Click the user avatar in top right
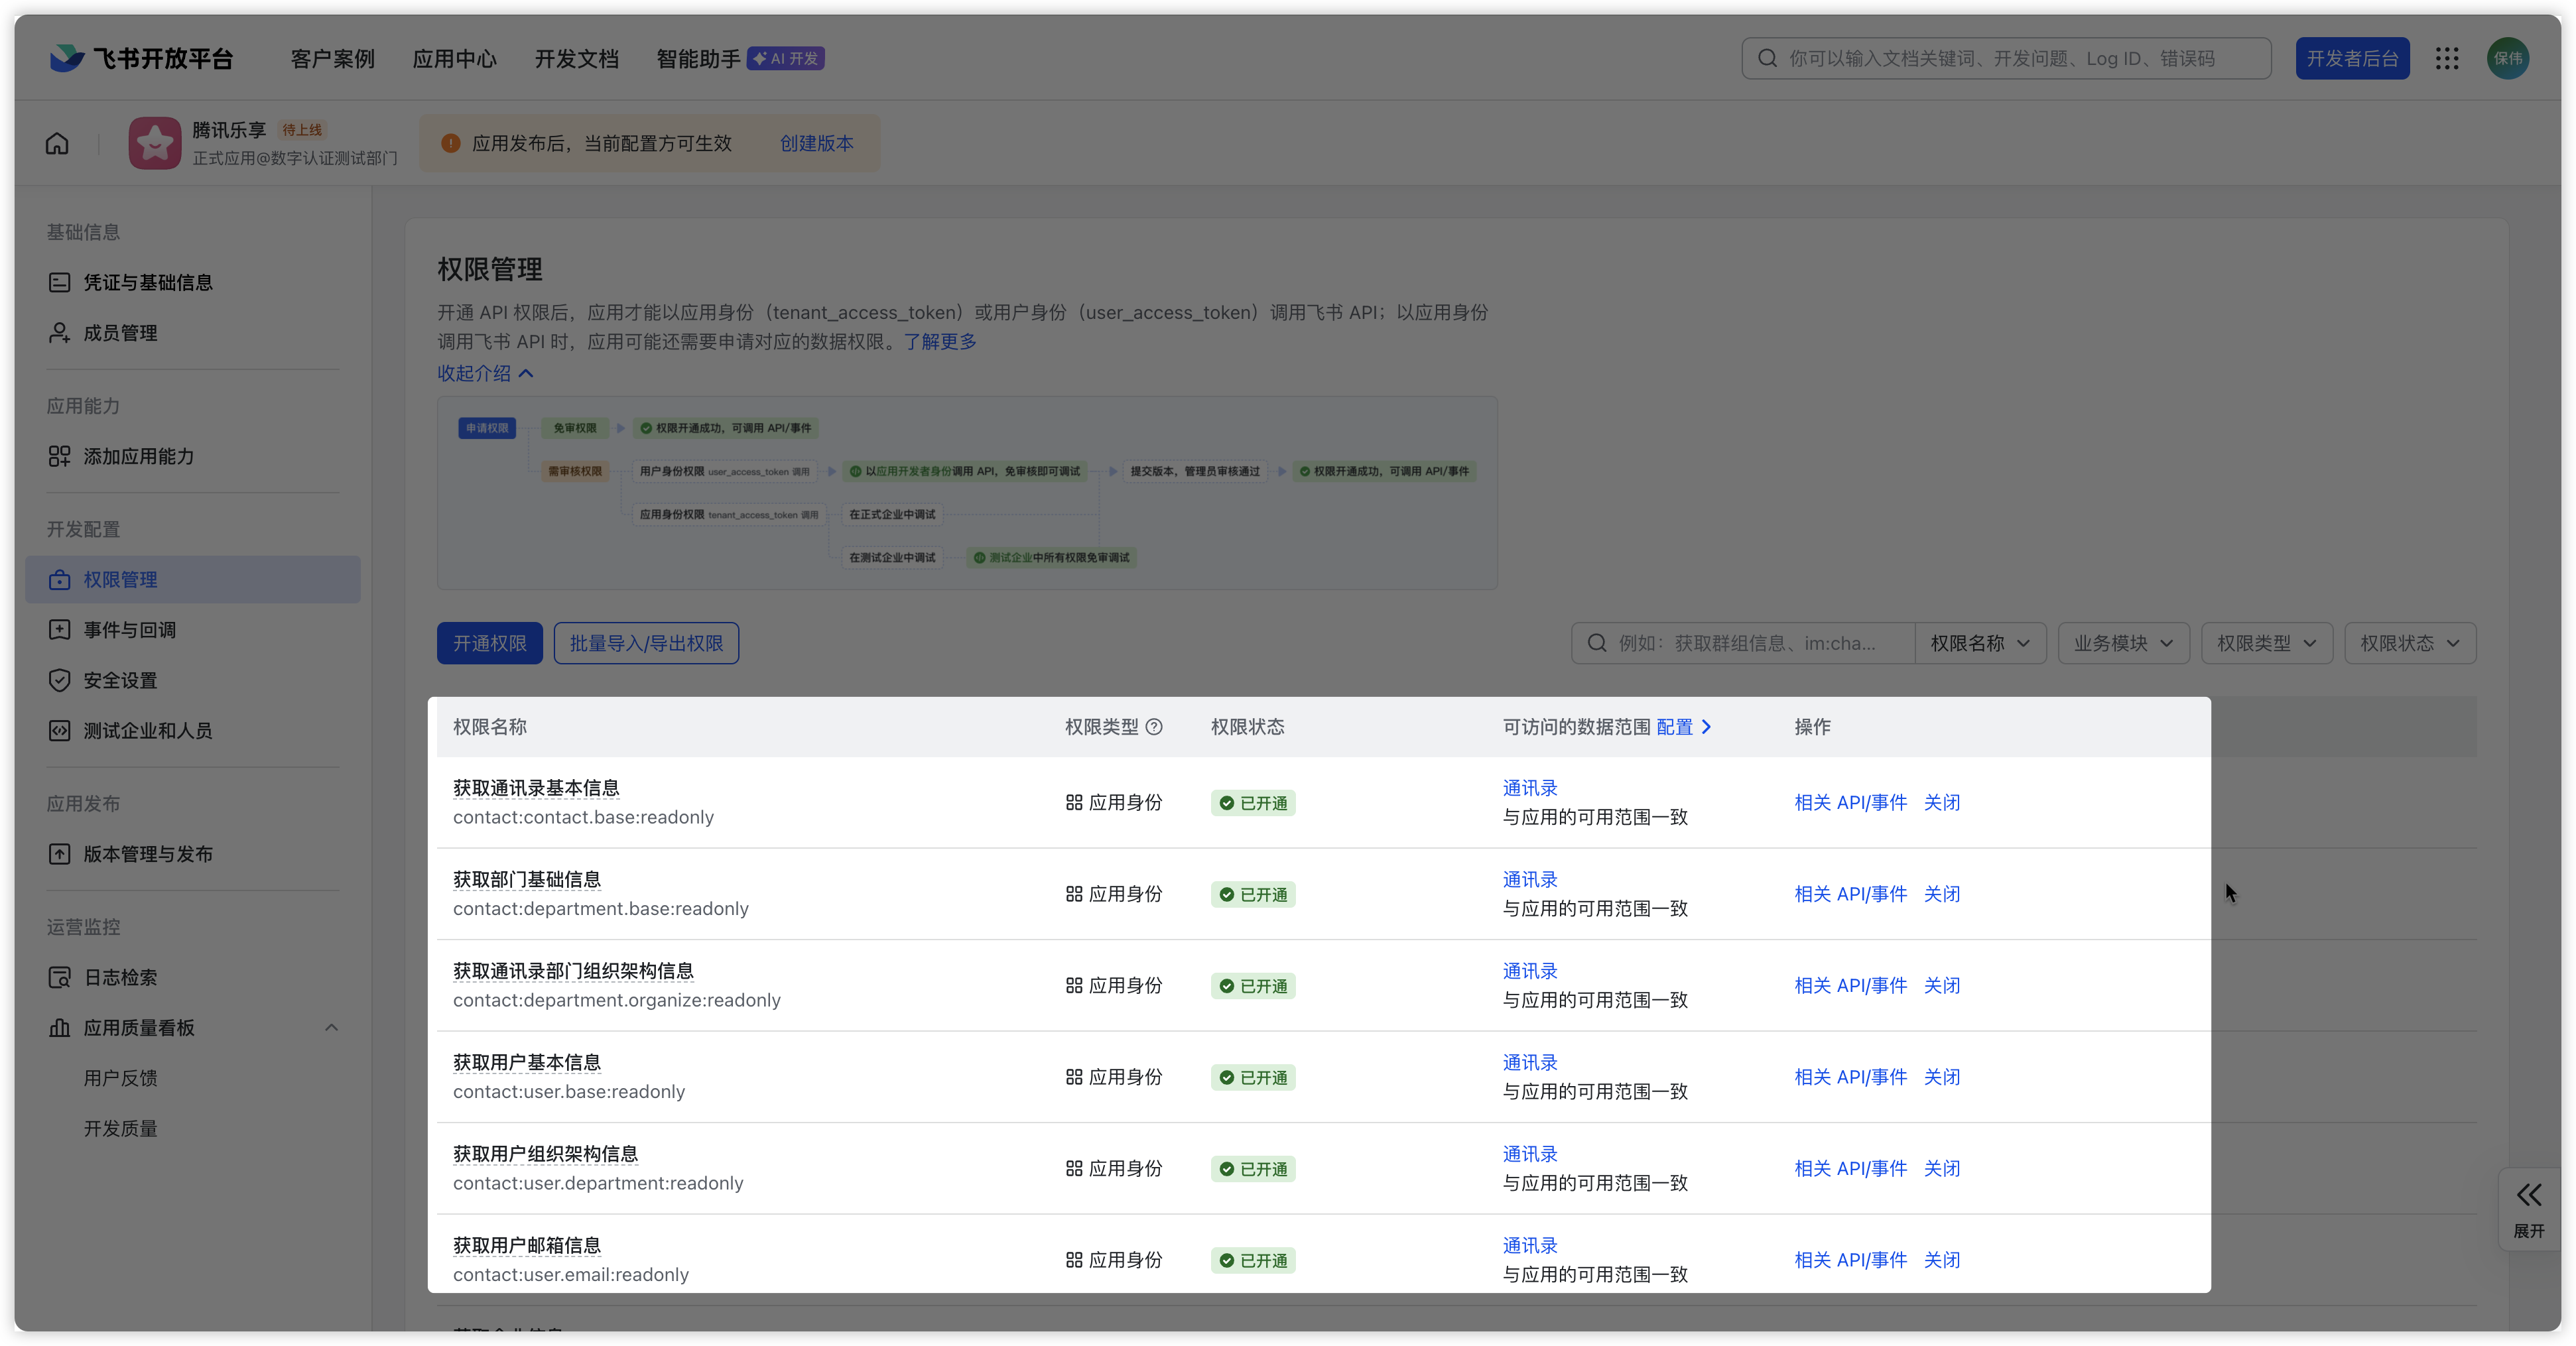This screenshot has width=2576, height=1346. [2507, 58]
